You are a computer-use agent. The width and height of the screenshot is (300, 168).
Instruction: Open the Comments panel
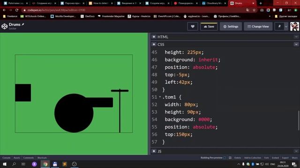pos(29,158)
